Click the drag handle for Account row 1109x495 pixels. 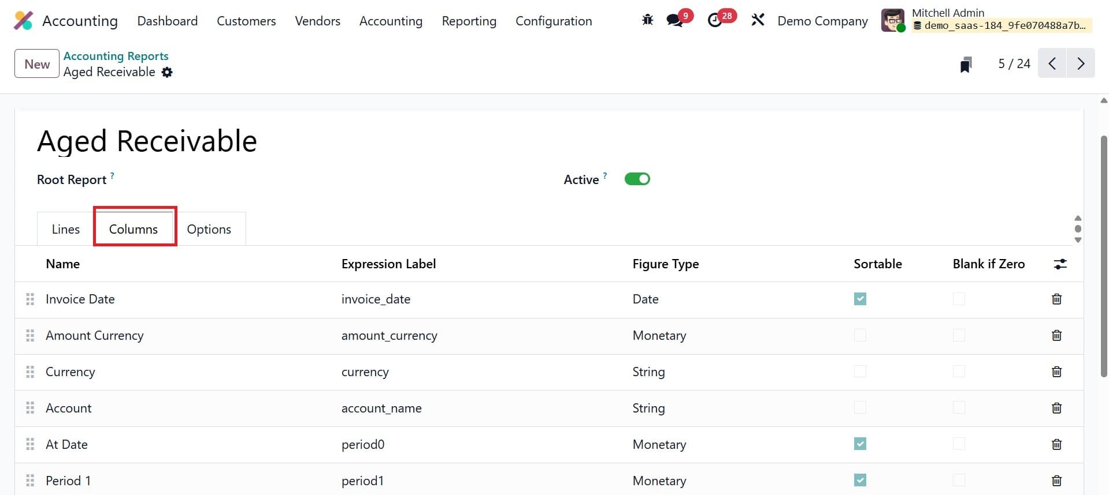tap(30, 408)
